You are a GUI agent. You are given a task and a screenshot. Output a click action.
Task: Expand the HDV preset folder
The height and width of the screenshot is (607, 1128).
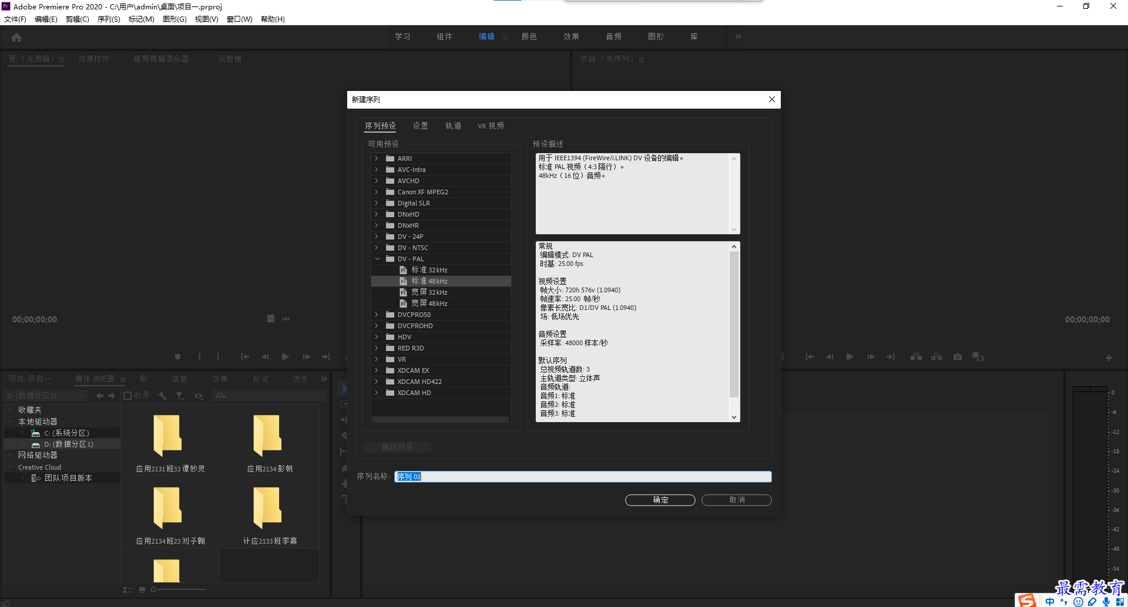(377, 337)
